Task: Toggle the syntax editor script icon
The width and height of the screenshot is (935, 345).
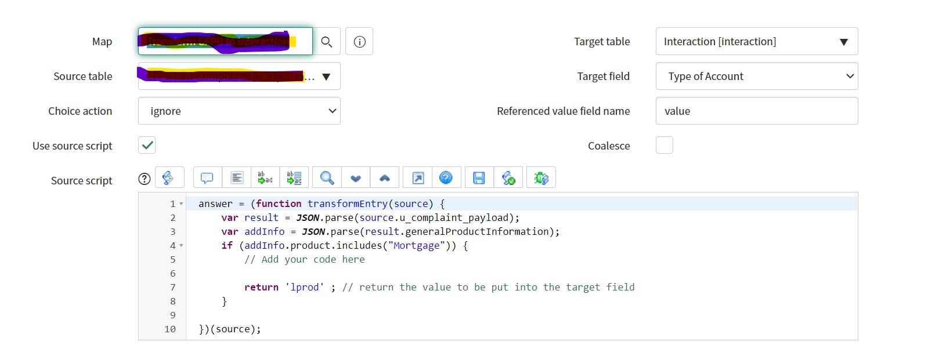Action: (169, 177)
